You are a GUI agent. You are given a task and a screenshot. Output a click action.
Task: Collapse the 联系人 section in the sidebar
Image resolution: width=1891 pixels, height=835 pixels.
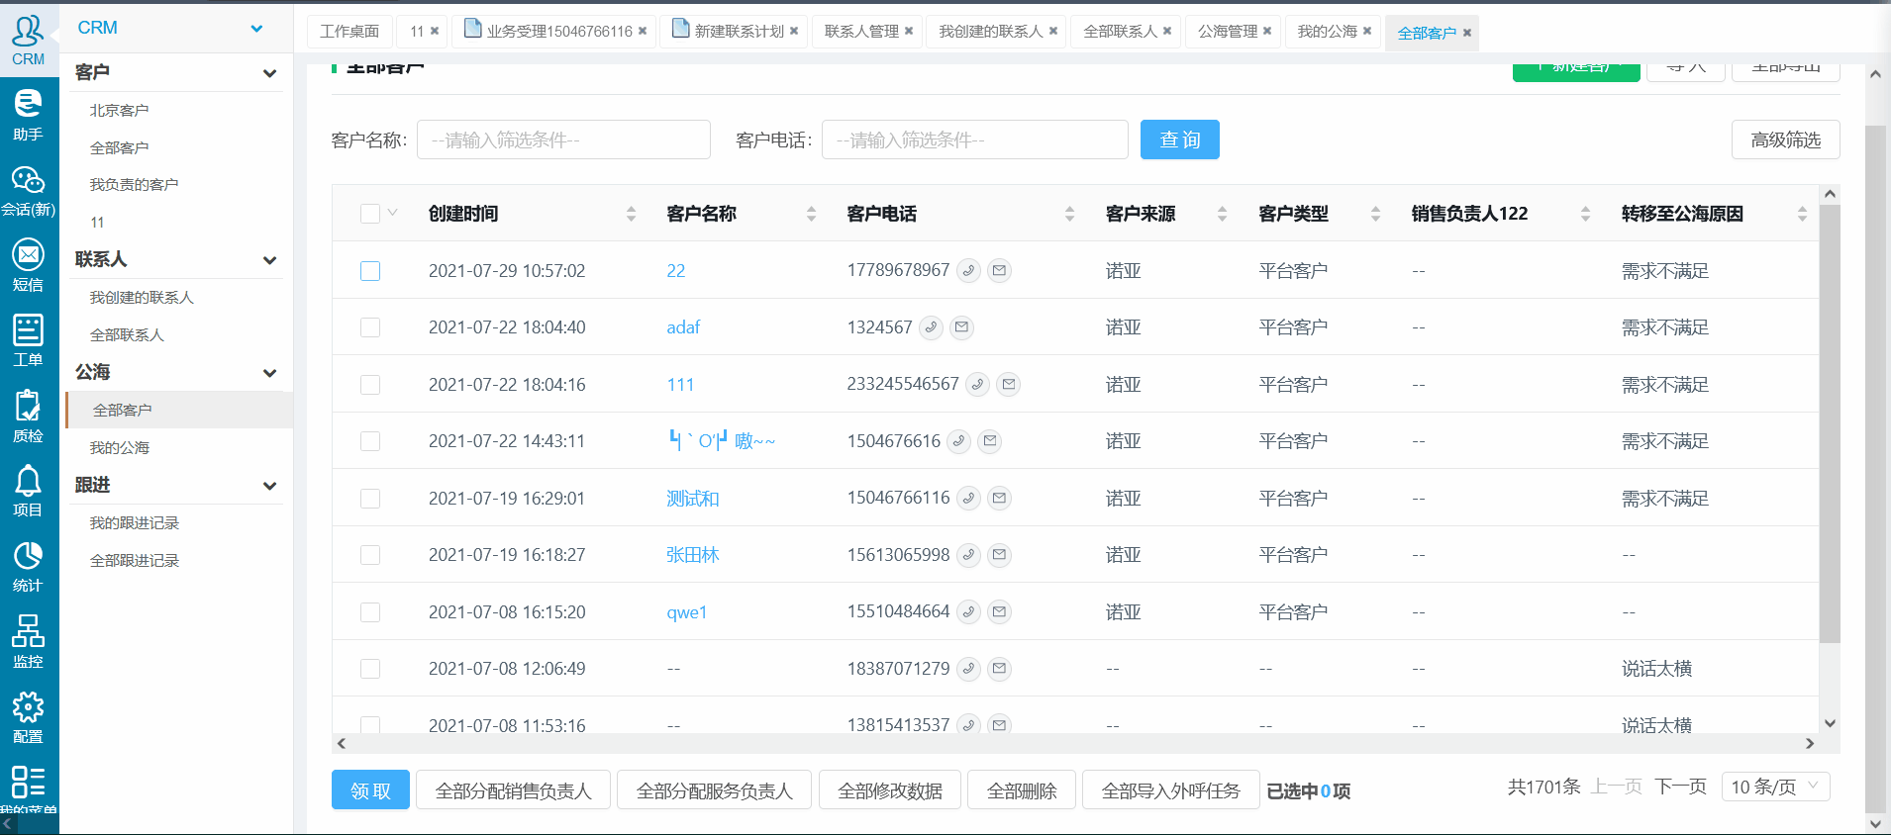coord(269,260)
